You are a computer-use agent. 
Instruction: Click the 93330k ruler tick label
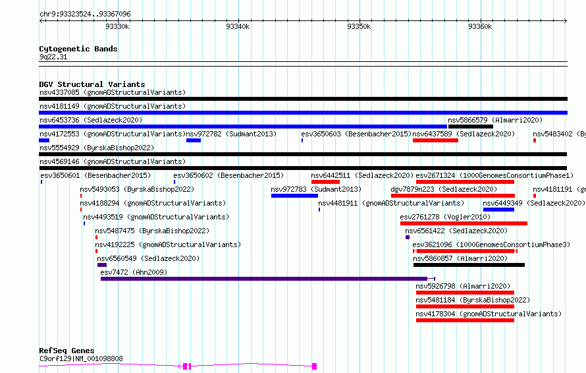(x=117, y=26)
